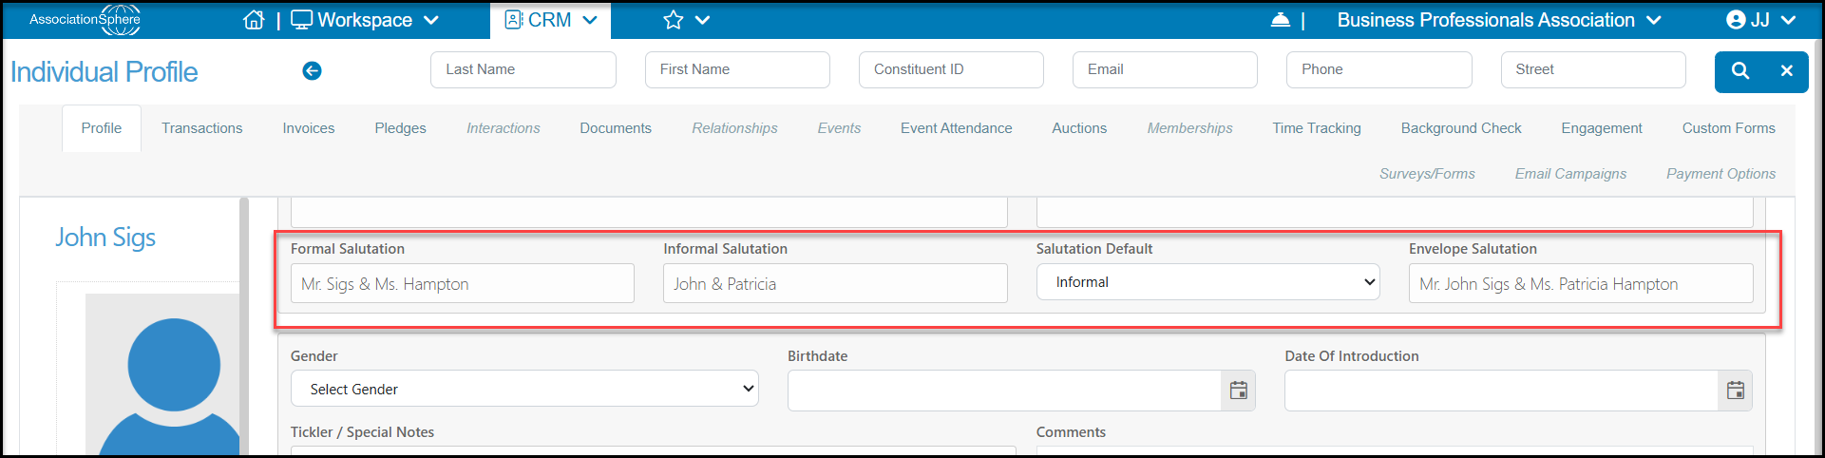Clear search with the X icon

coord(1787,71)
